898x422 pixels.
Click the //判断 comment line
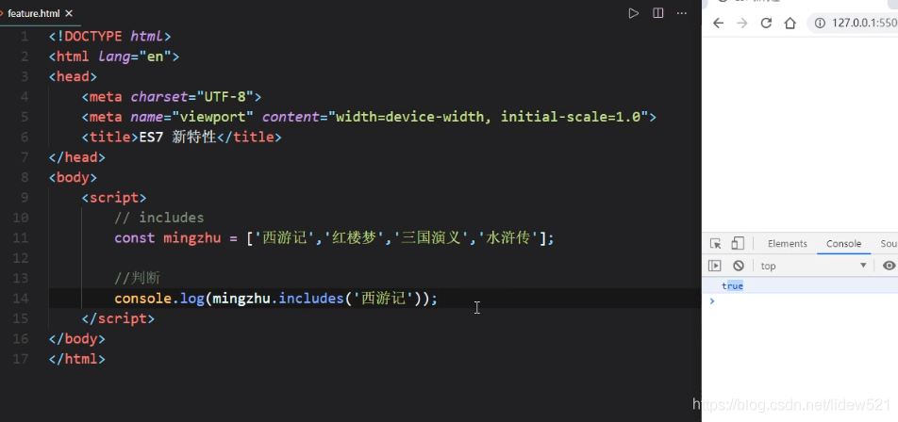(137, 279)
